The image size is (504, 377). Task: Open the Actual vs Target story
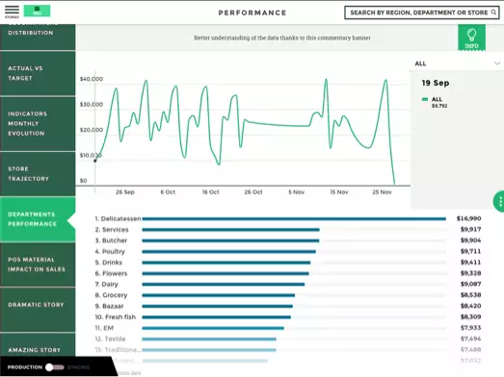38,73
